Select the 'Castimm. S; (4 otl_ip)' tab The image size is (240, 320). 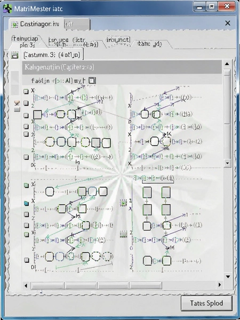coord(52,54)
